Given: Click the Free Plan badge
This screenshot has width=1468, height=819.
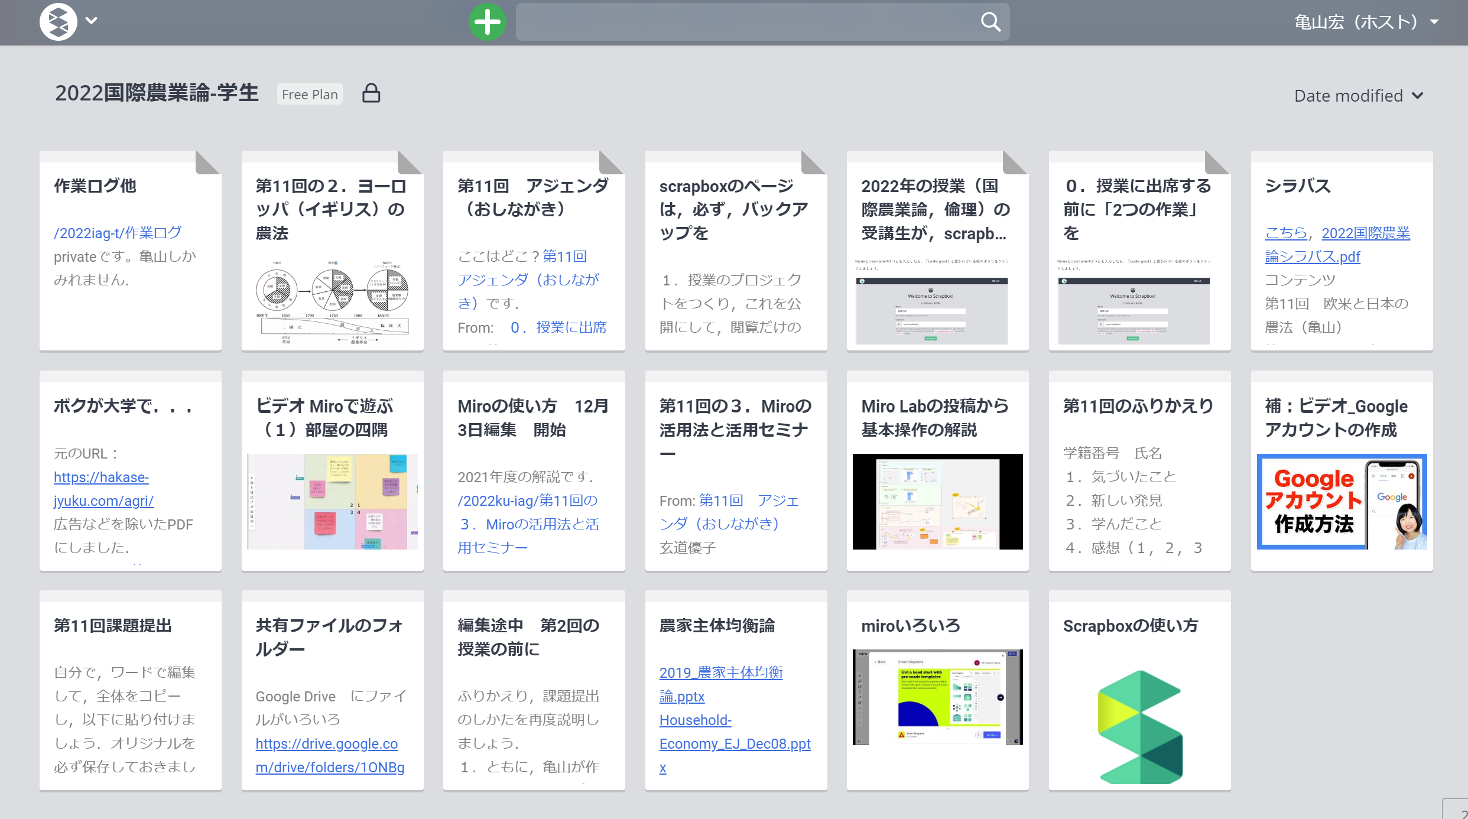Looking at the screenshot, I should coord(310,95).
